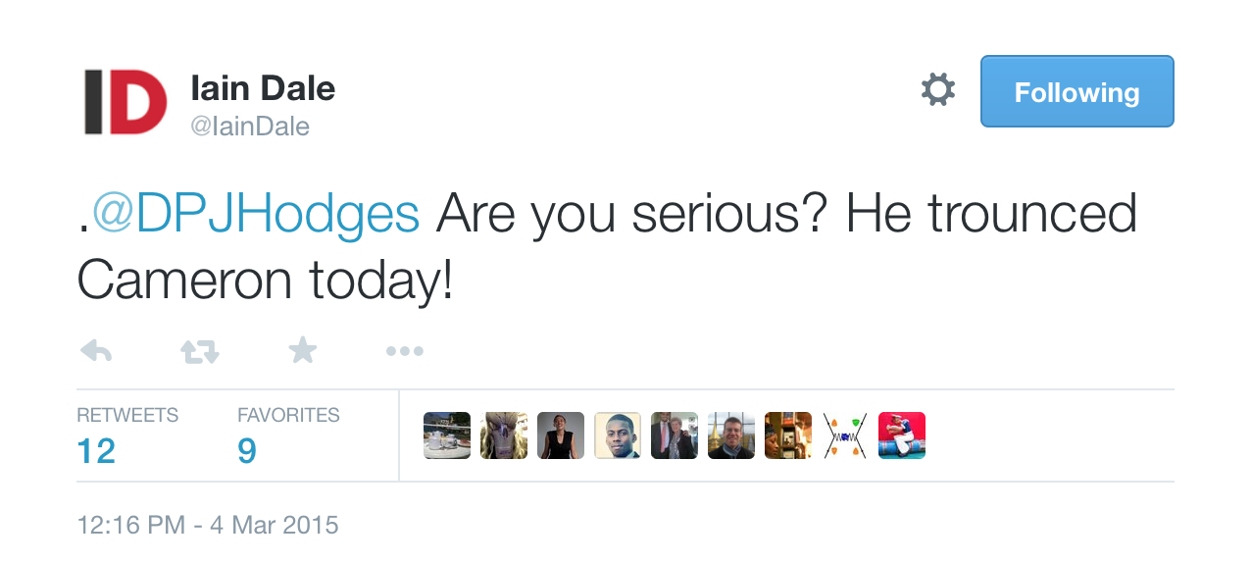Viewport: 1251px width, 563px height.
Task: Open the two-person couple photo avatar
Action: tap(675, 435)
